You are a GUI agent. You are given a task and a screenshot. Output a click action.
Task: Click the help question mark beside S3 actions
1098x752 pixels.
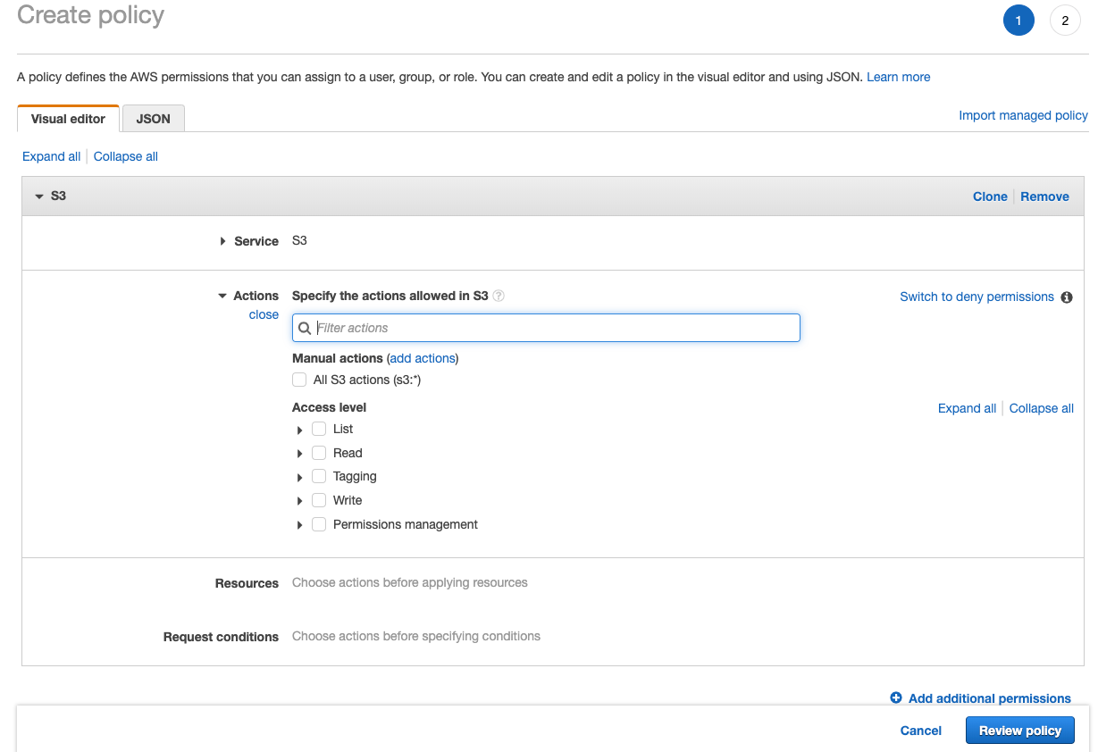(499, 296)
